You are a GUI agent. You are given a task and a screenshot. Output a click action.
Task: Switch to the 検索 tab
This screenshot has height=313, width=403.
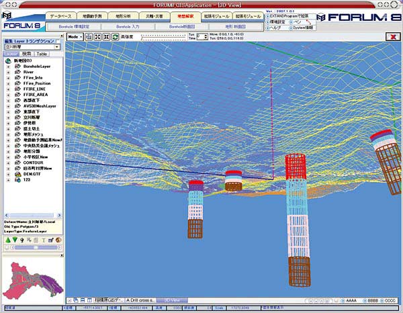[27, 54]
